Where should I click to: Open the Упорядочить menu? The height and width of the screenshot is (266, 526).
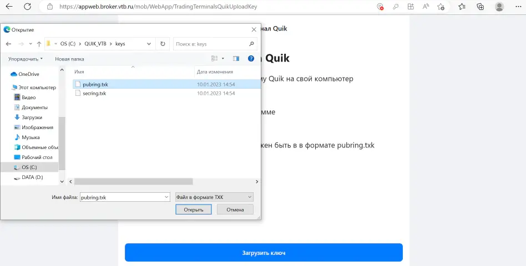[26, 59]
